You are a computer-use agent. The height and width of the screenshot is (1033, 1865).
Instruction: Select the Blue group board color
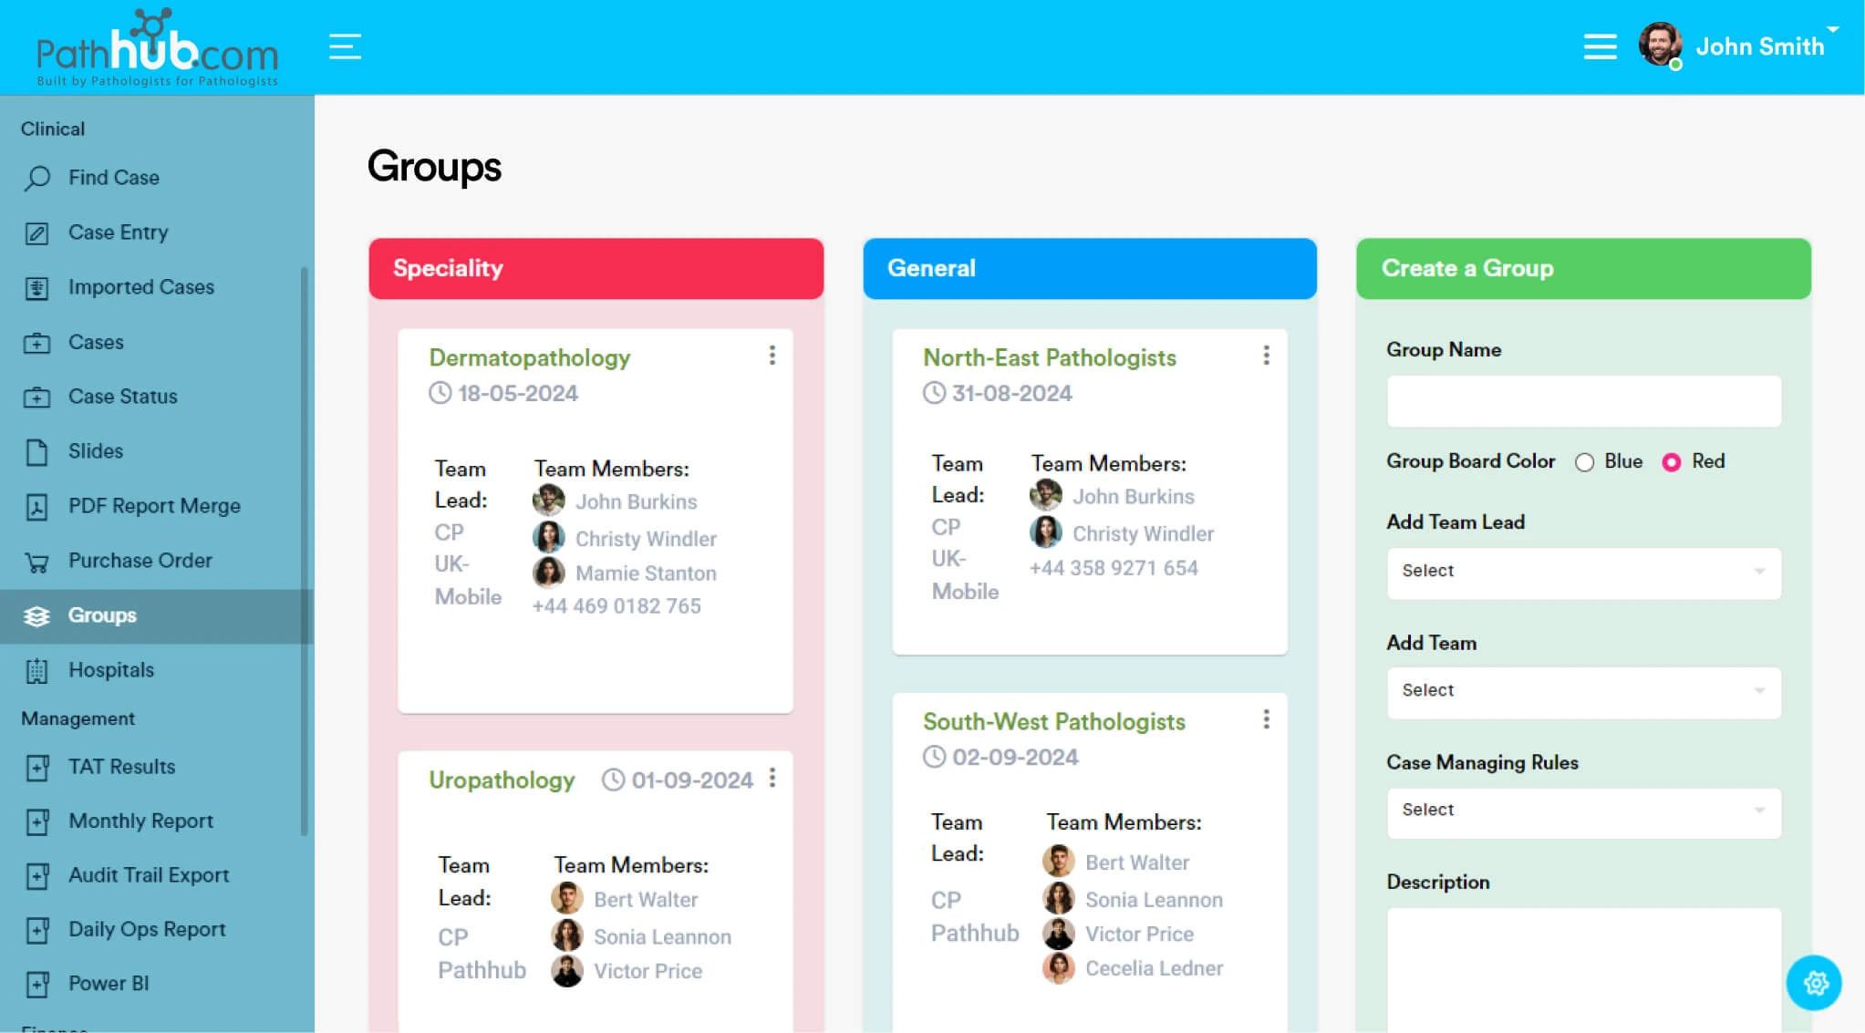click(x=1585, y=460)
